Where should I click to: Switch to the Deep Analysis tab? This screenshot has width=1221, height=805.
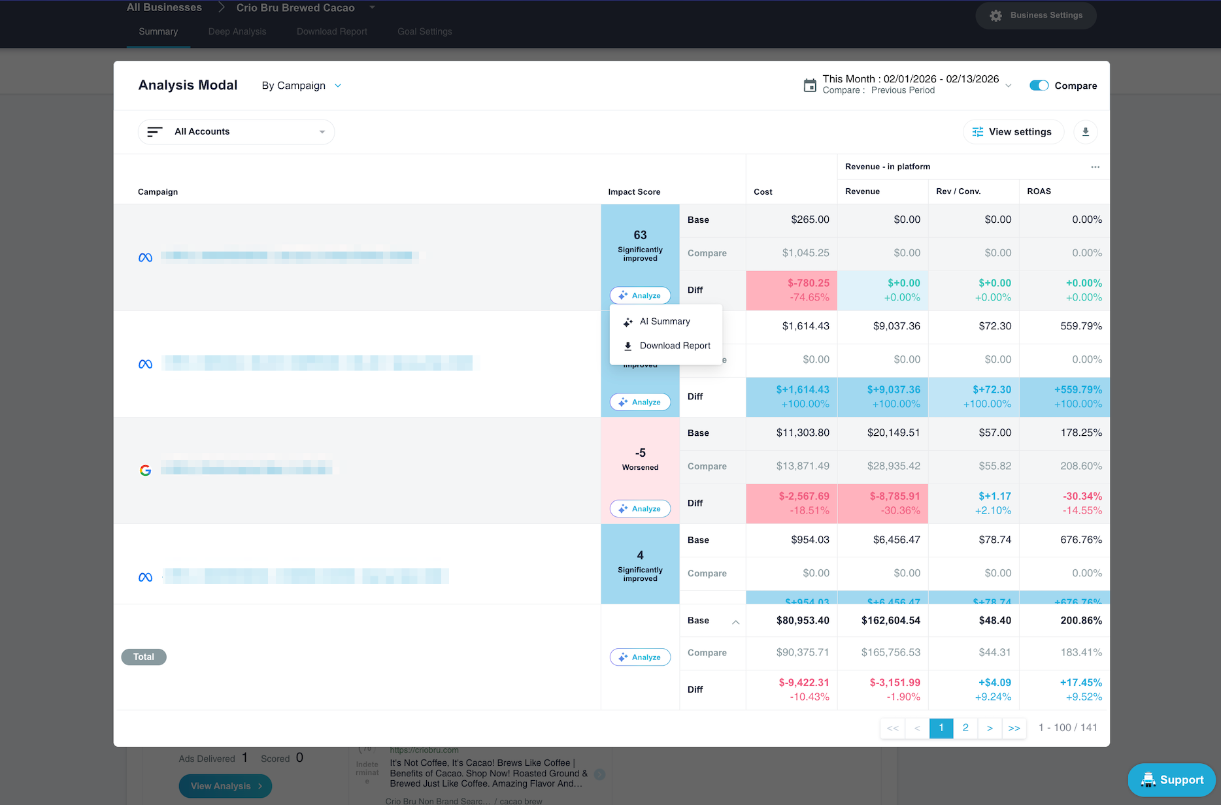coord(237,31)
